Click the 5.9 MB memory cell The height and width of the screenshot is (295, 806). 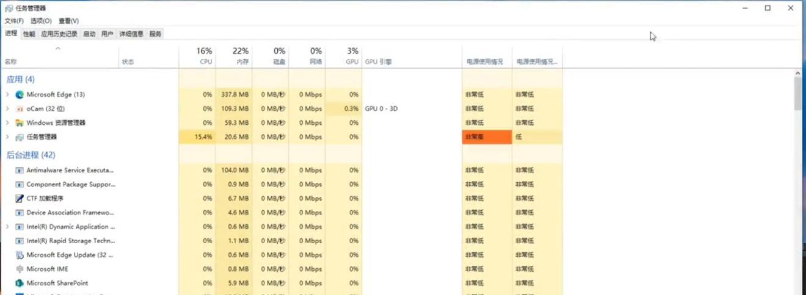click(233, 283)
